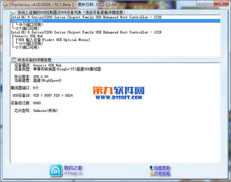This screenshot has width=231, height=182.
Task: Click the 当前速度 HighSpeed line
Action: 38,80
